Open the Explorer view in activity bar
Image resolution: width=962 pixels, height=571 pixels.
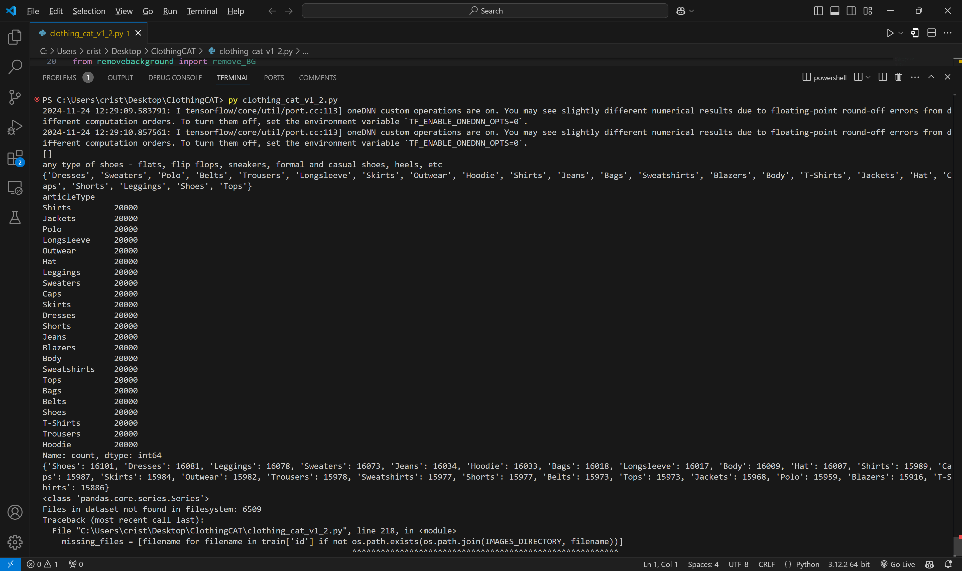point(15,37)
